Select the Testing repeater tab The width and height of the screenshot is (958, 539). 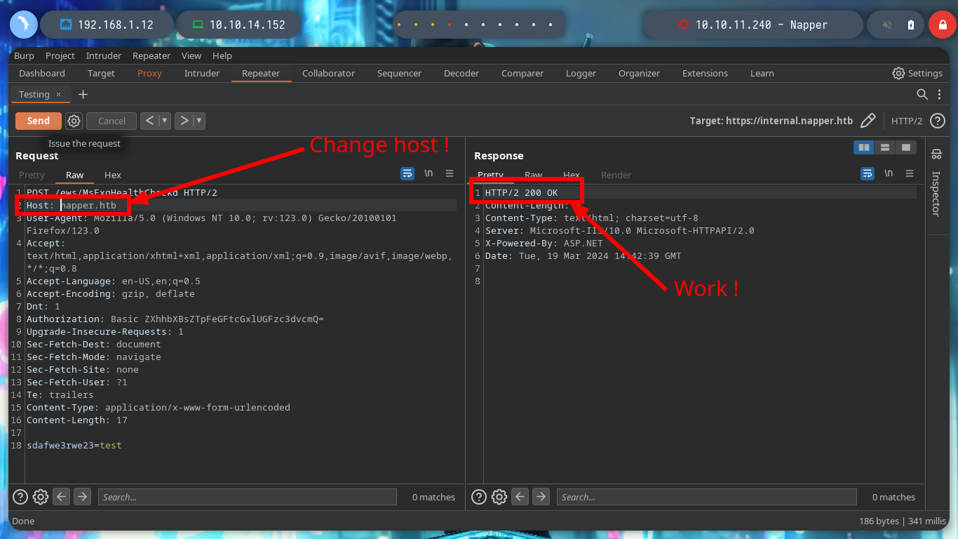click(x=34, y=94)
